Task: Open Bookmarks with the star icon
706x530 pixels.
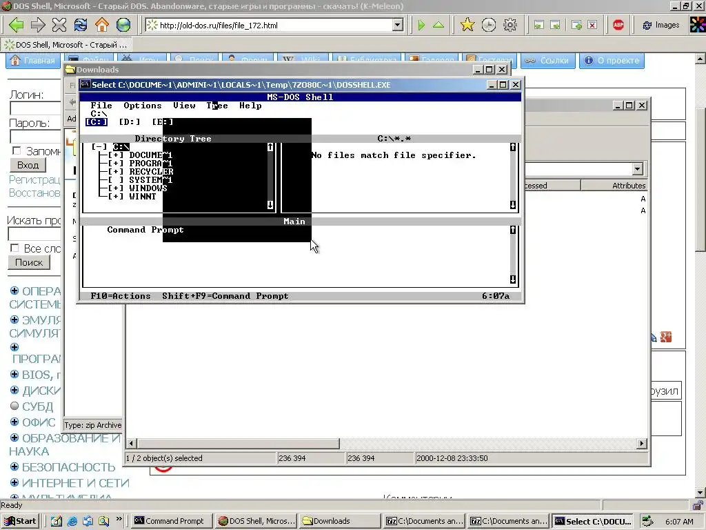Action: pos(467,25)
